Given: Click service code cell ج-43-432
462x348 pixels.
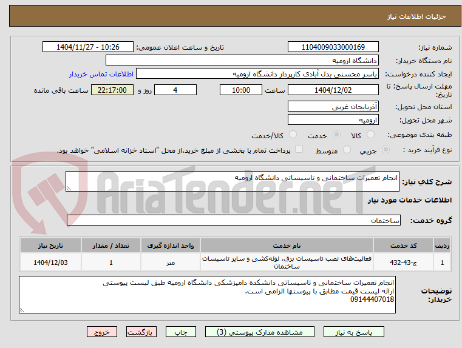Looking at the screenshot, I should pyautogui.click(x=403, y=263).
